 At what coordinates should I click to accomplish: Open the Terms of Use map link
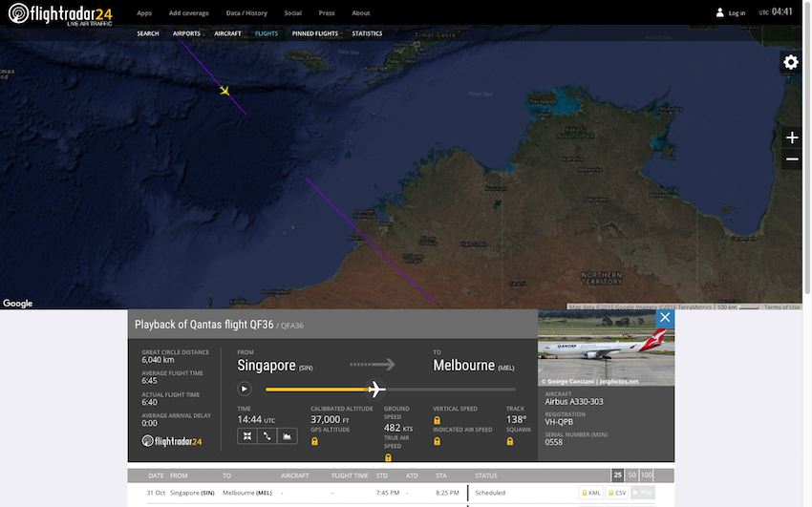tap(781, 306)
